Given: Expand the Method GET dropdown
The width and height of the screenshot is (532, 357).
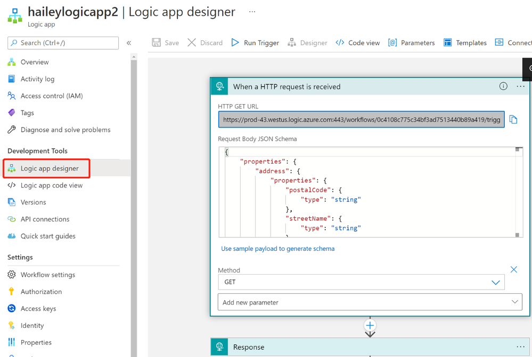Looking at the screenshot, I should coord(495,282).
